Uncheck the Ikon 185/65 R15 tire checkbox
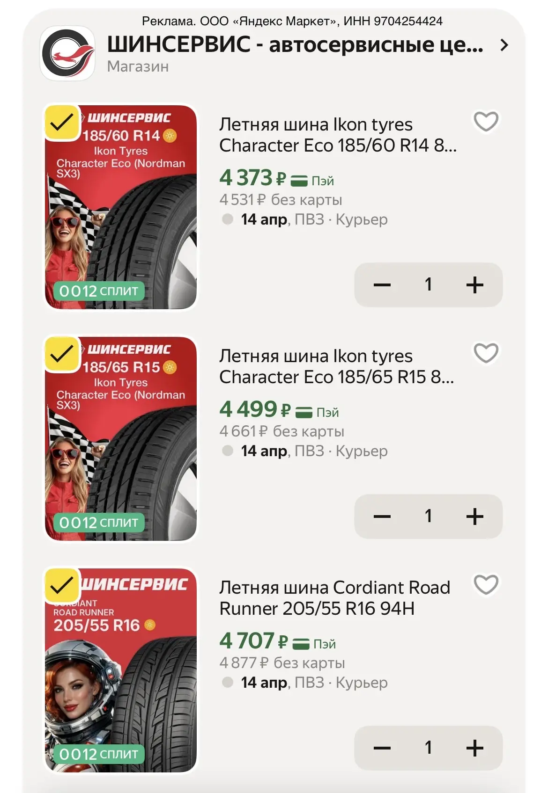Viewport: 548px width, 793px height. pyautogui.click(x=62, y=354)
